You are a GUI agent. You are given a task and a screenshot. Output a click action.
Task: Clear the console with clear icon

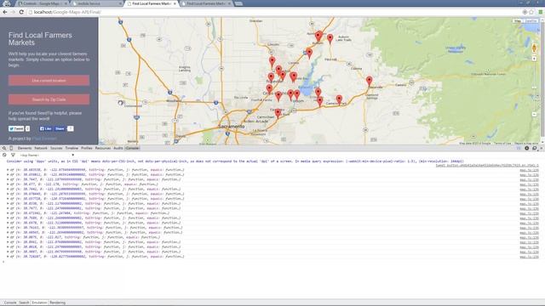(4, 155)
